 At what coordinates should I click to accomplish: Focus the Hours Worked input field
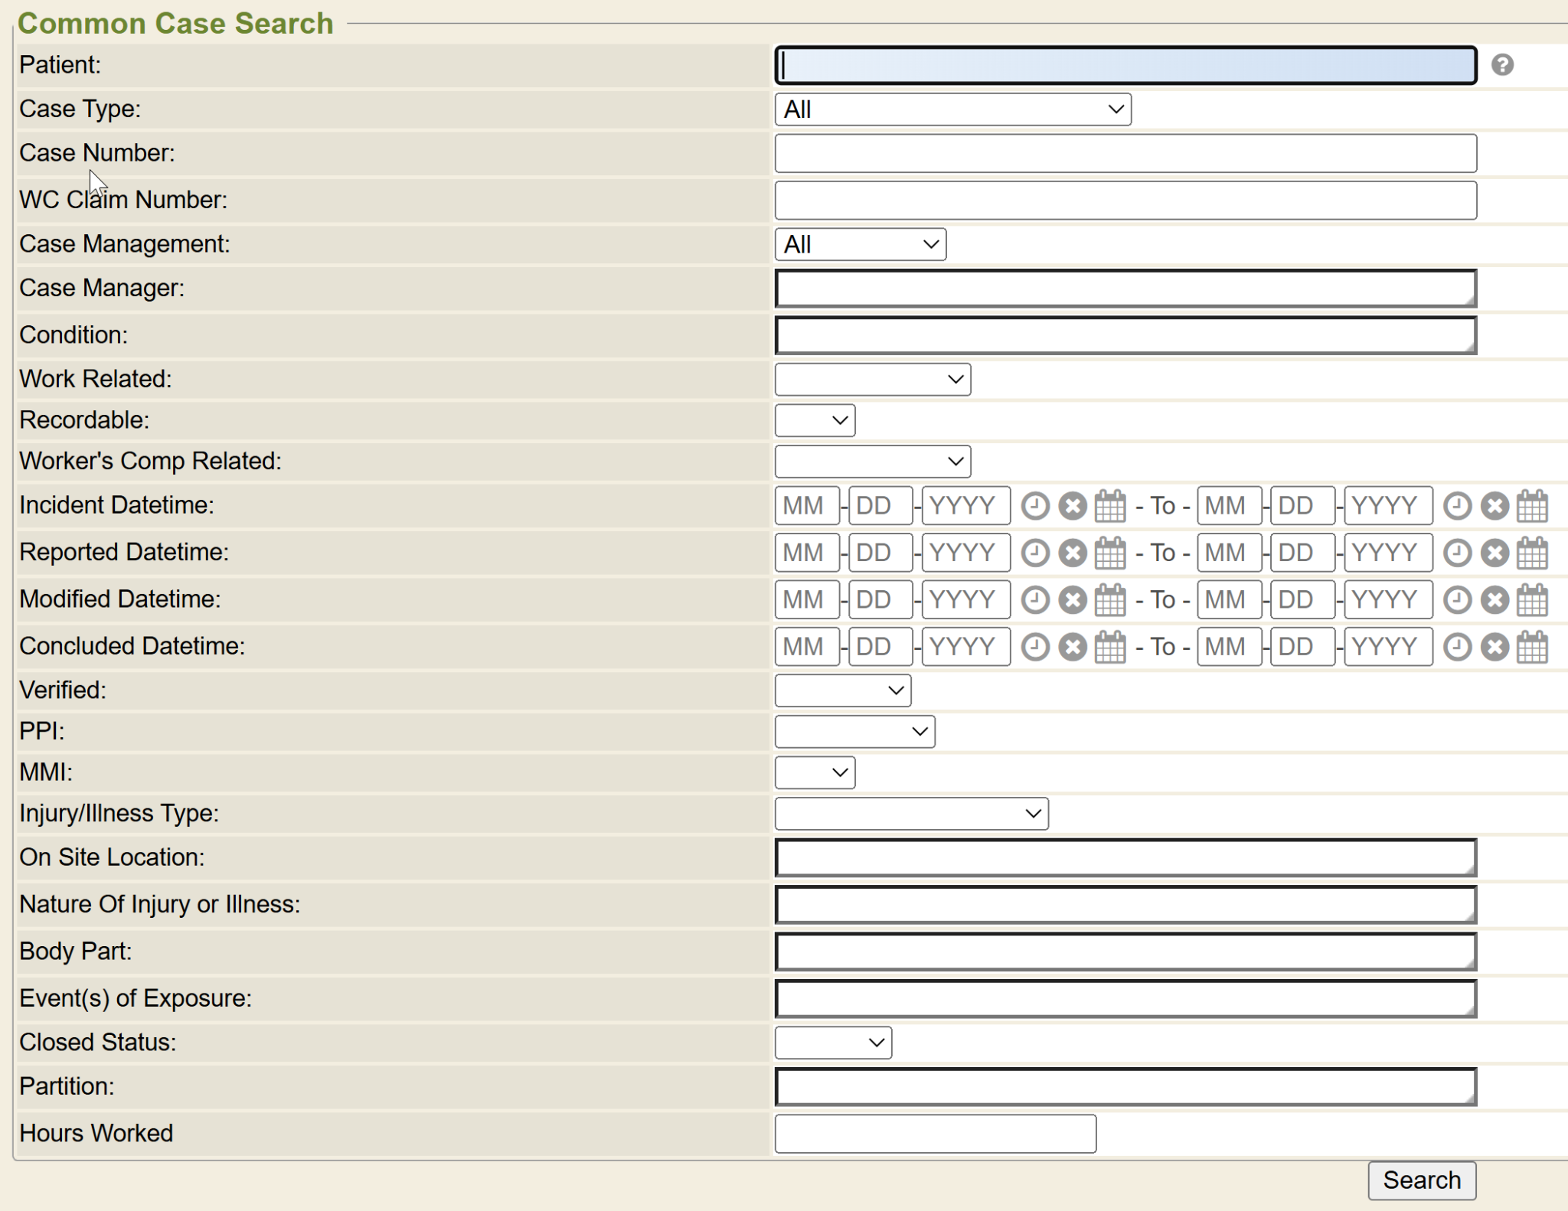click(935, 1133)
